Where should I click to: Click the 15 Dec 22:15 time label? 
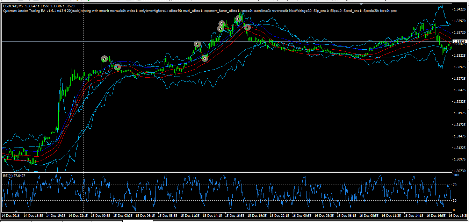(279, 216)
